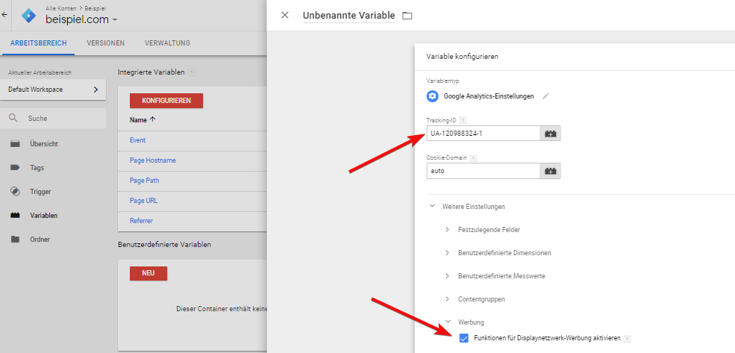Click the magnifier search icon
This screenshot has width=735, height=353.
click(x=13, y=118)
